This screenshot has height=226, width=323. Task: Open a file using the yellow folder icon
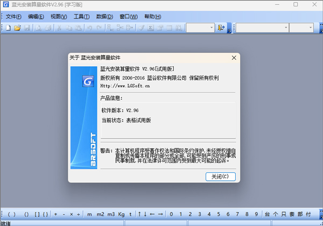[x=18, y=28]
